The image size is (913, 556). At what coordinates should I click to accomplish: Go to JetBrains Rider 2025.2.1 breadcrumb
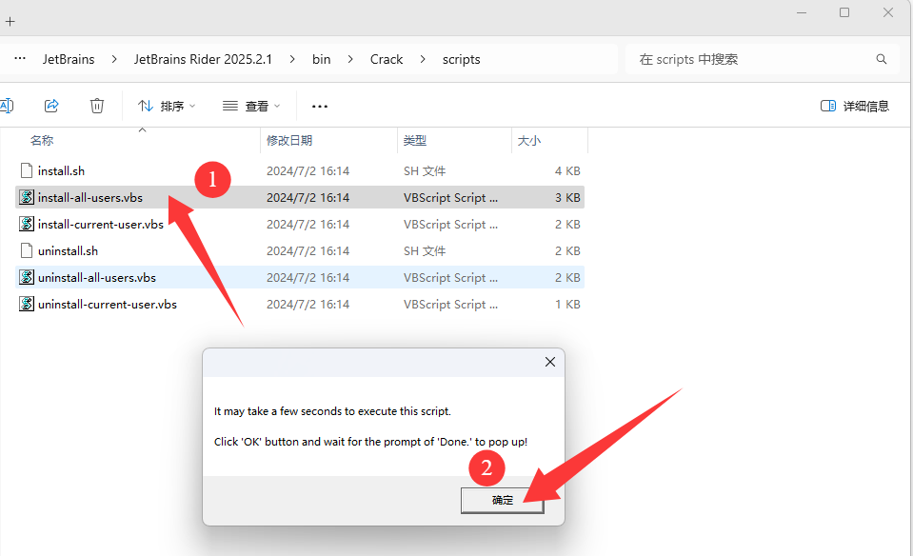[203, 59]
